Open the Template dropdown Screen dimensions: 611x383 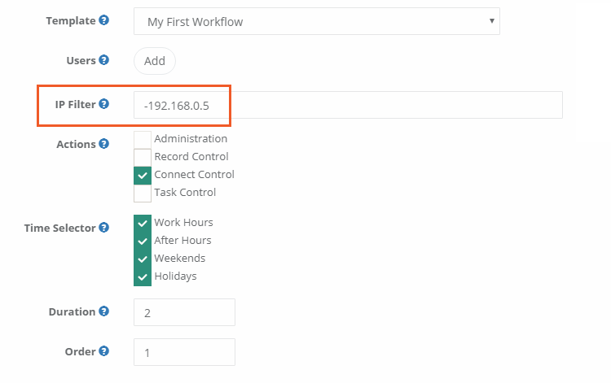click(x=316, y=22)
